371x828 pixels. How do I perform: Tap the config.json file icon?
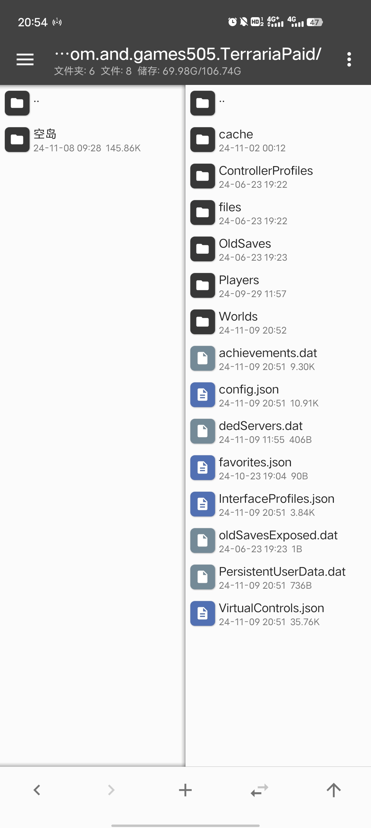coord(203,395)
